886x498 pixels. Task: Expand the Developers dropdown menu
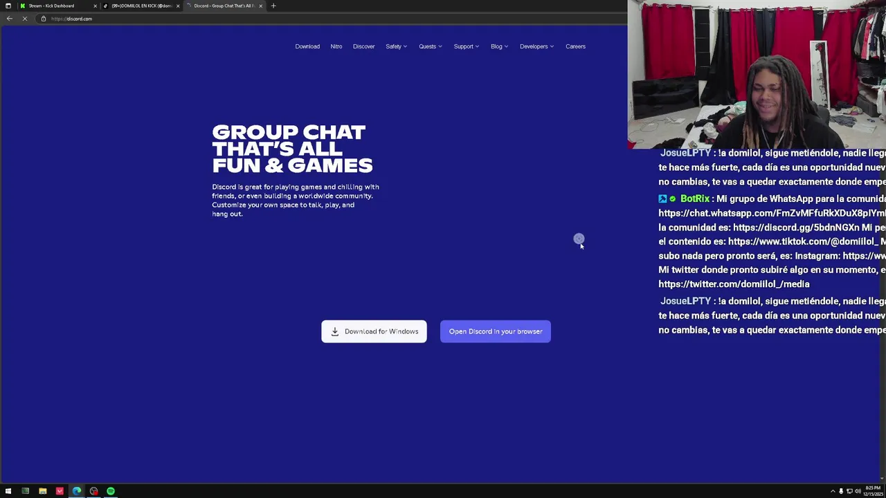[536, 46]
